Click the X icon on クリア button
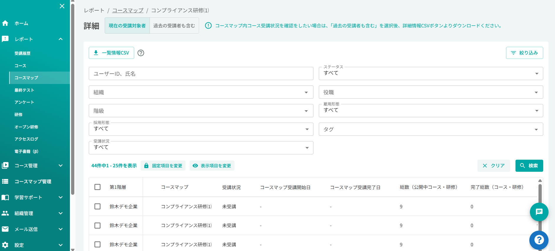The height and width of the screenshot is (251, 555). (x=485, y=166)
